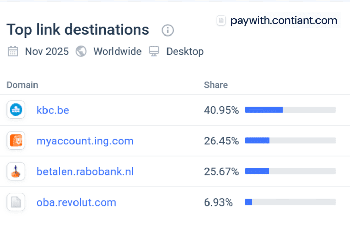Click the Rabobank favicon icon
Screen dimensions: 350x225
click(x=16, y=171)
